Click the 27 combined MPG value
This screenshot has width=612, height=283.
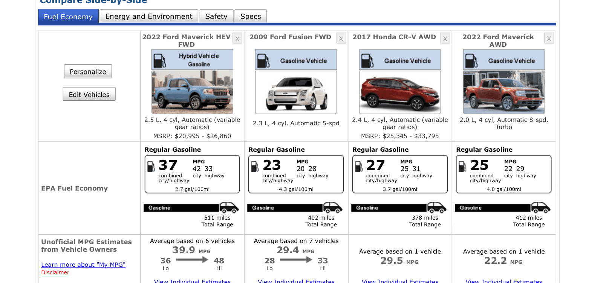click(376, 165)
